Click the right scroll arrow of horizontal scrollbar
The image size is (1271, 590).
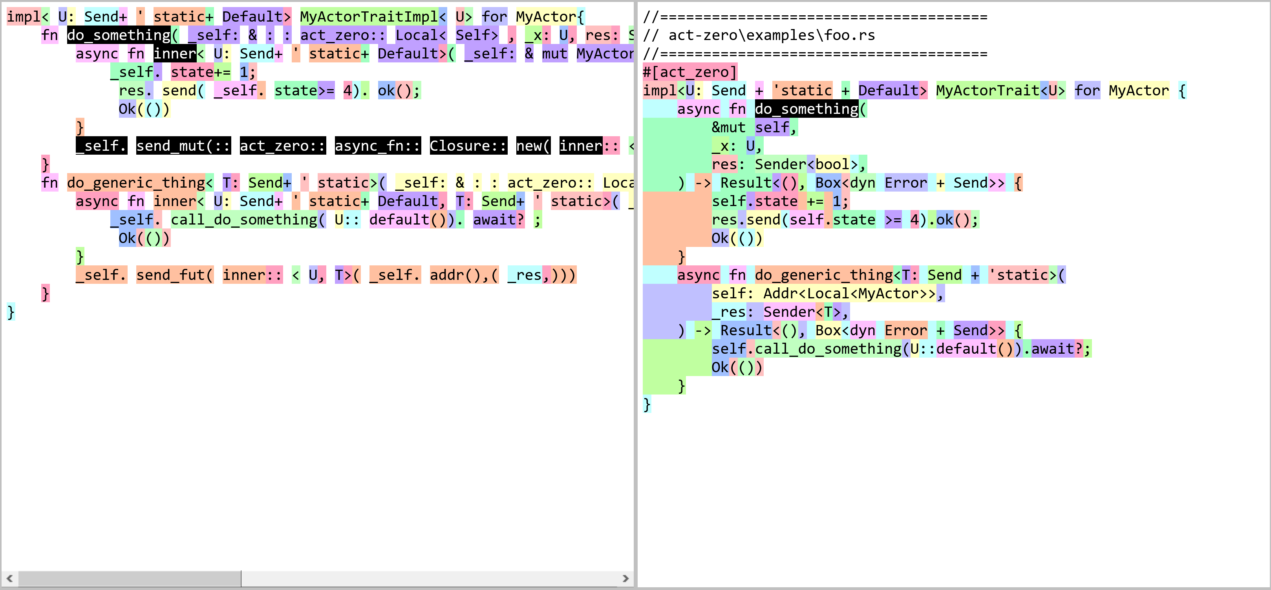625,578
